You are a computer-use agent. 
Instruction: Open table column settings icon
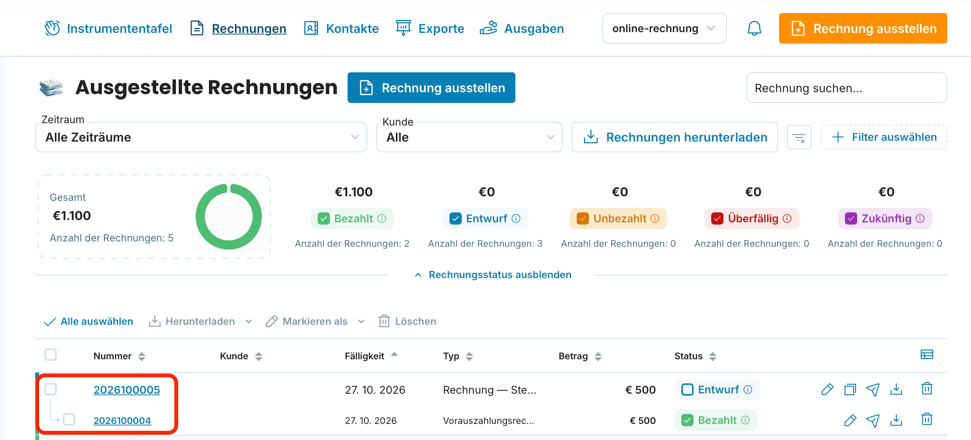click(927, 355)
